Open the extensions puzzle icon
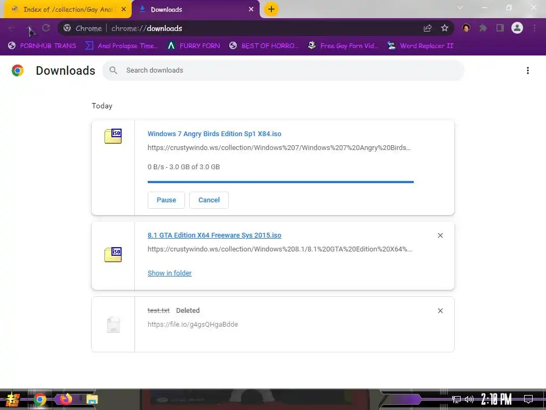Viewport: 546px width, 410px height. point(483,28)
